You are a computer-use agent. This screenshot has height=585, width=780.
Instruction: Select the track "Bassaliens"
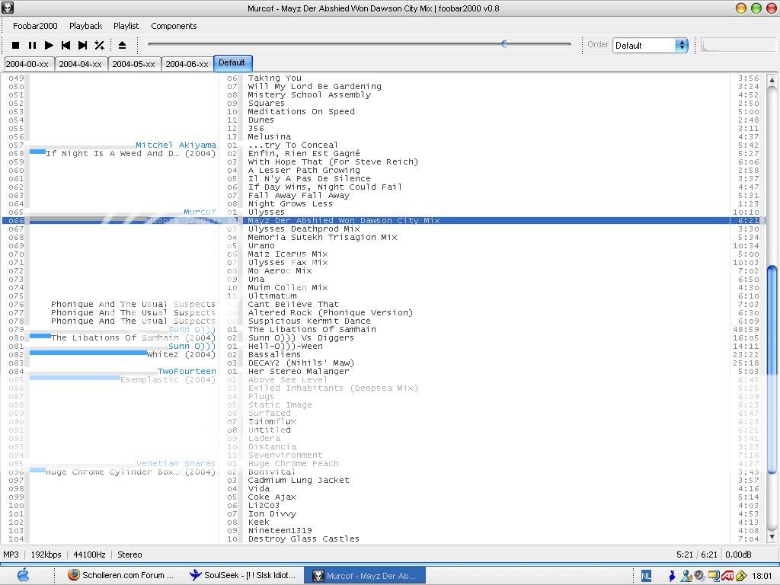[x=274, y=355]
